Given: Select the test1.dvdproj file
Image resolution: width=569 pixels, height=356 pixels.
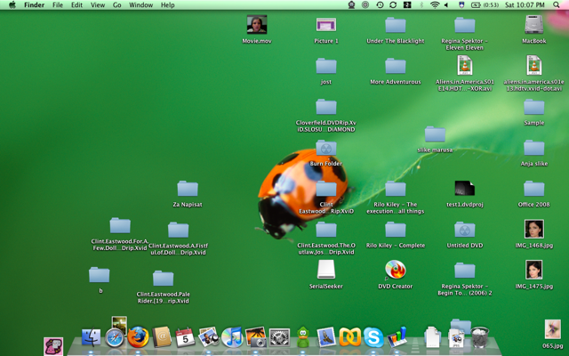Looking at the screenshot, I should [464, 188].
